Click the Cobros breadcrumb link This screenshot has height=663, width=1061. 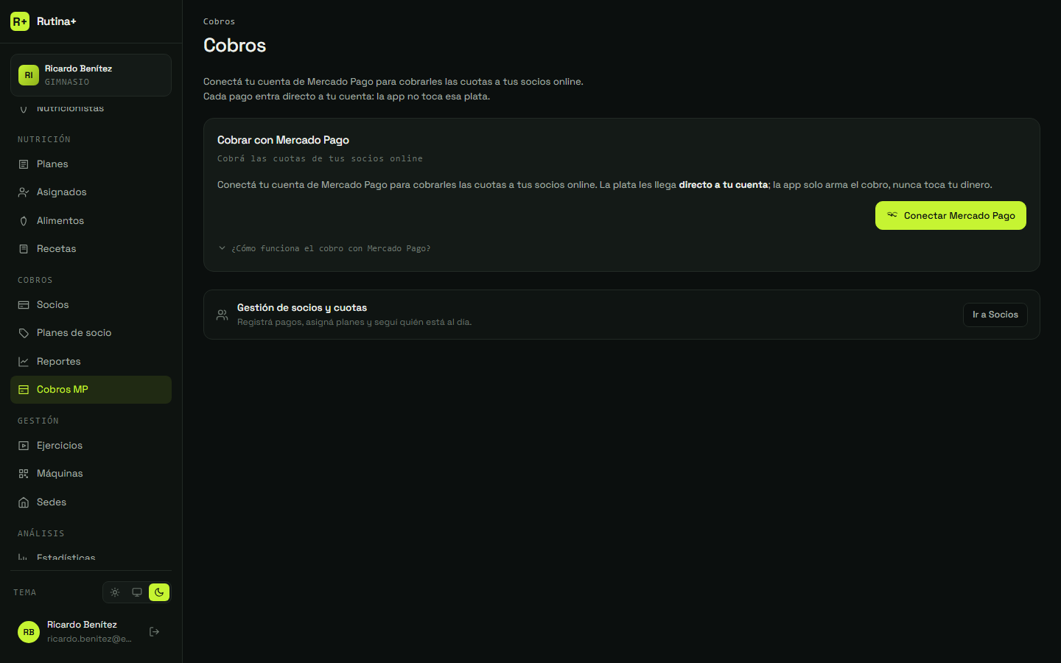pyautogui.click(x=219, y=21)
